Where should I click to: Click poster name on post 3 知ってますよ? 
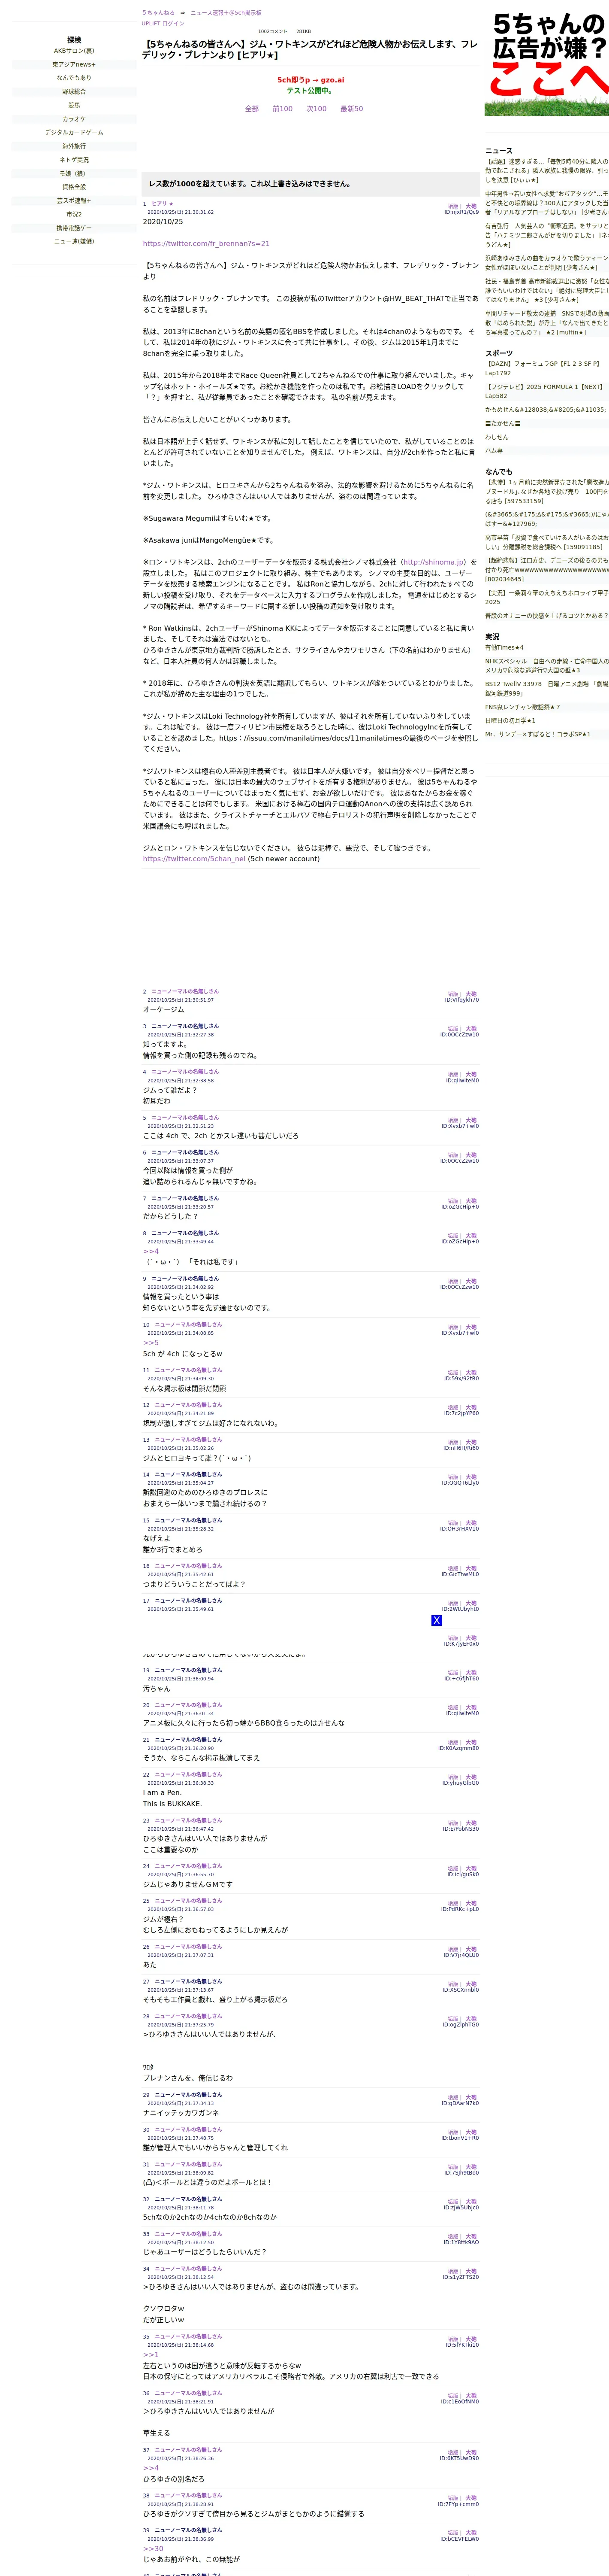pyautogui.click(x=185, y=1026)
